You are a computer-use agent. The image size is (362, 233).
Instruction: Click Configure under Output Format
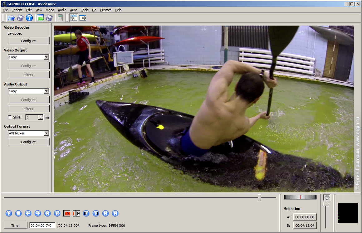pyautogui.click(x=28, y=142)
